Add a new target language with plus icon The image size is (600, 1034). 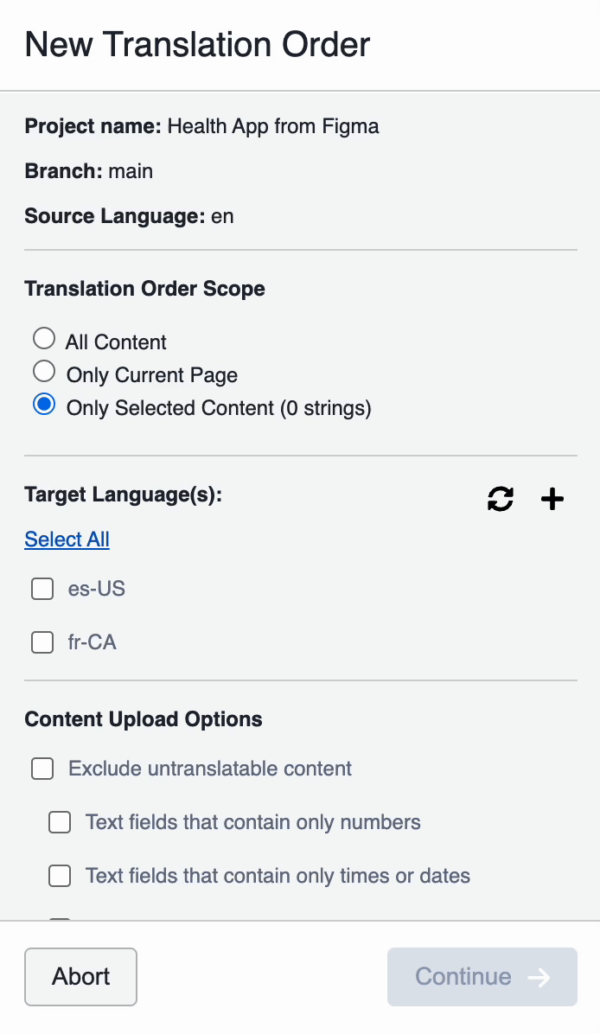(552, 499)
